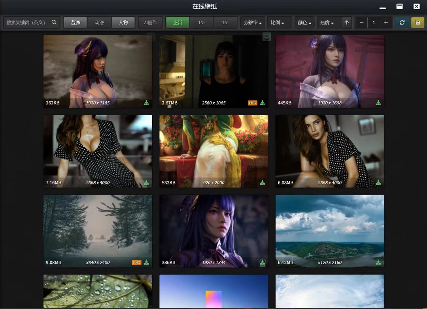Click the search magnifier icon
Screen dimensions: 427x309
[x=54, y=23]
